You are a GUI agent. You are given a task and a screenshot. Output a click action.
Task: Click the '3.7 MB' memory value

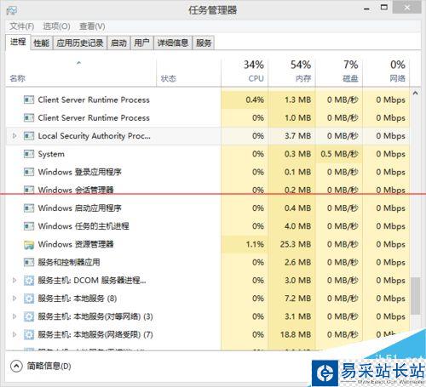coord(298,136)
